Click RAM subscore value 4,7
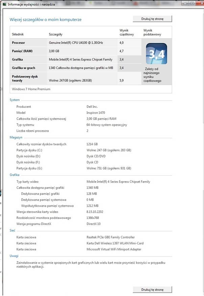 pos(121,51)
